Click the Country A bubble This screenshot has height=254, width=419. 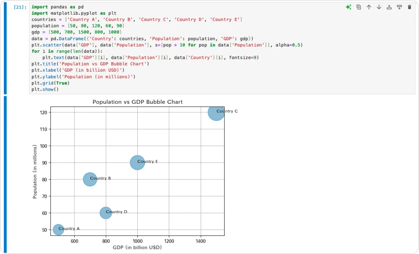pos(58,230)
